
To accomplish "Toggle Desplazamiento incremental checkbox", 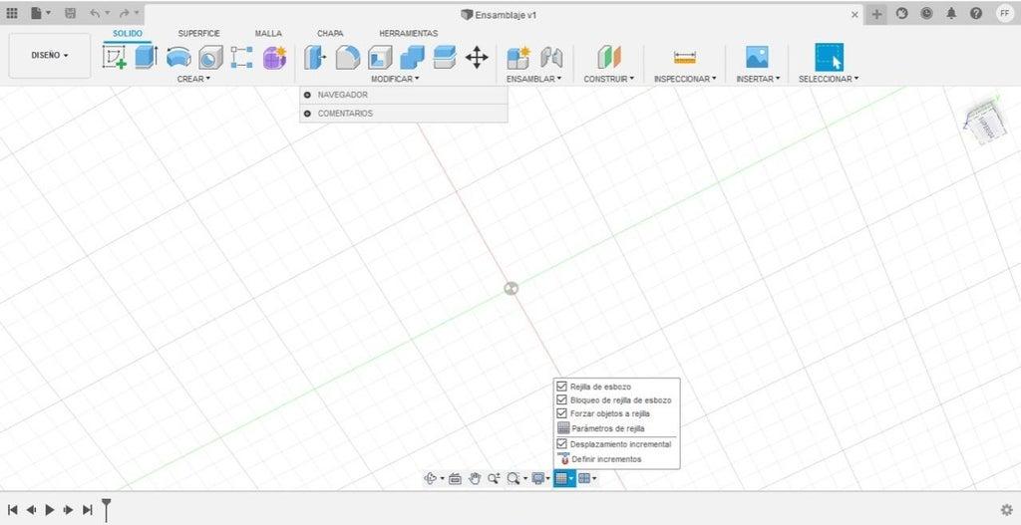I will 562,443.
